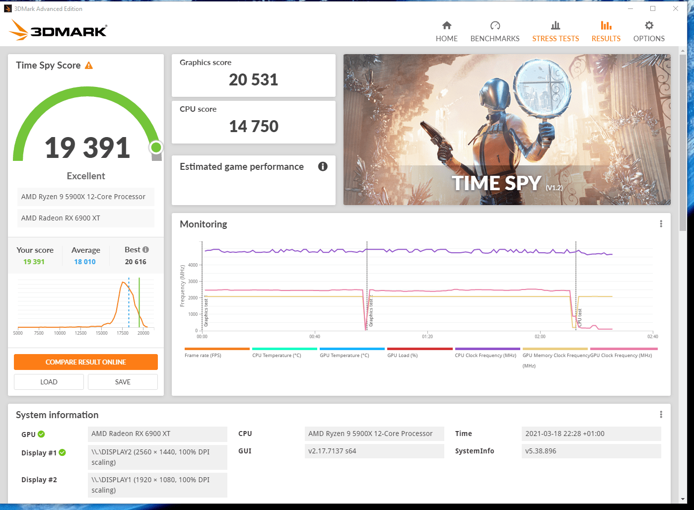Viewport: 694px width, 510px height.
Task: Click the Estimated game performance heading
Action: click(x=242, y=166)
